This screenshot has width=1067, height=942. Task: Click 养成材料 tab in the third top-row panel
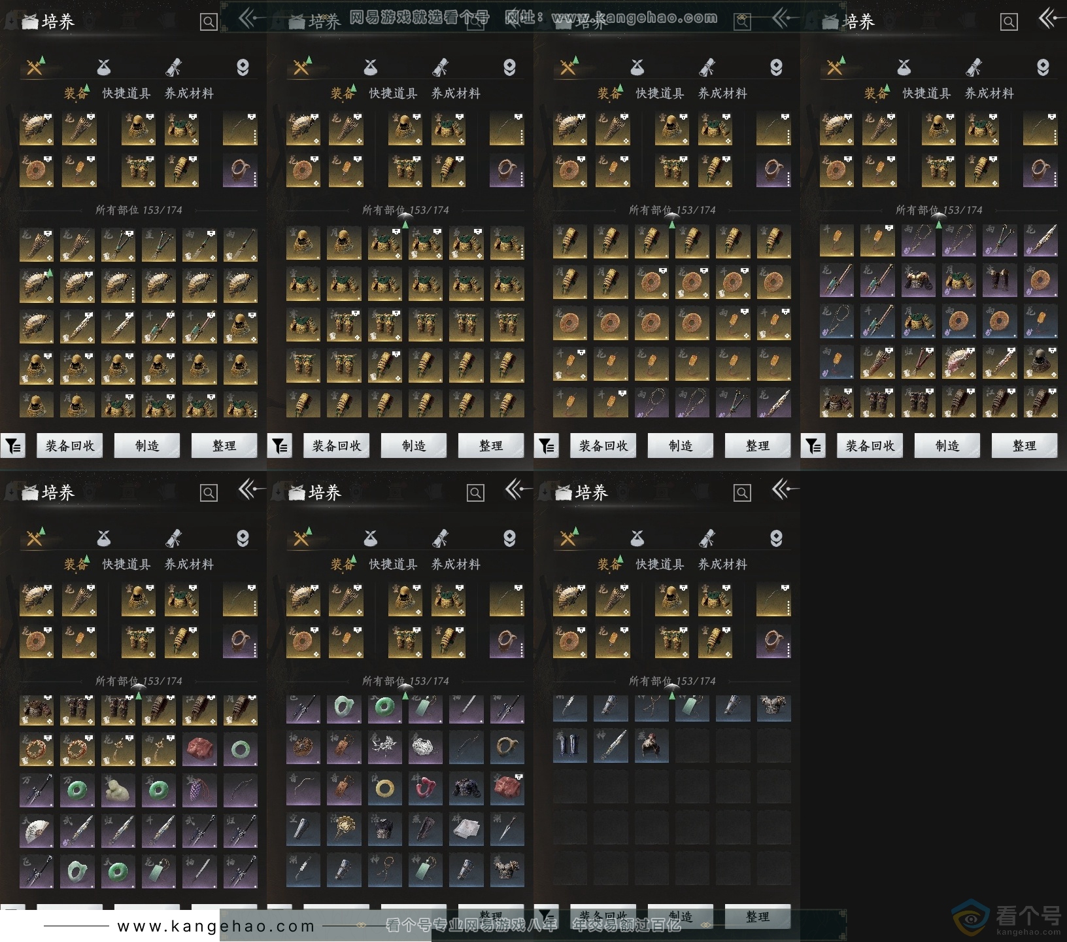722,94
